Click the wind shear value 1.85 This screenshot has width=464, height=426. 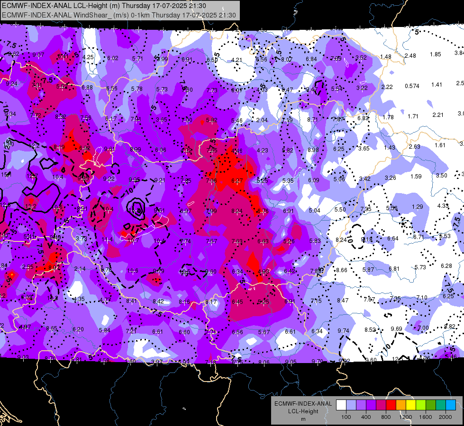436,54
